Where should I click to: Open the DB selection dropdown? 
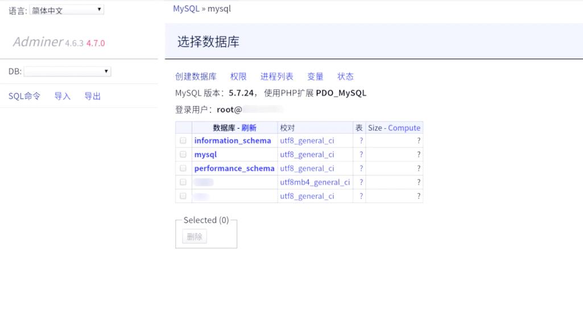67,71
